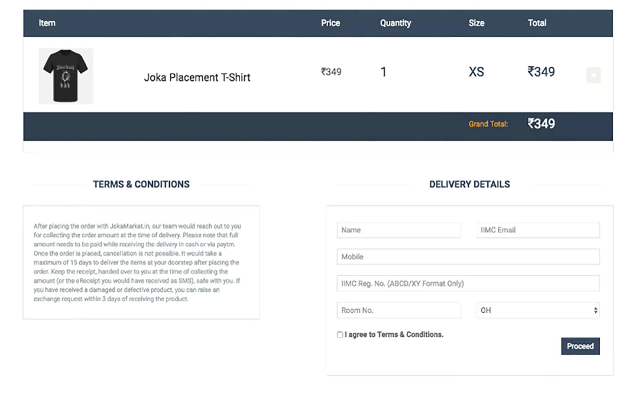Click inside the Name input field

[x=398, y=230]
